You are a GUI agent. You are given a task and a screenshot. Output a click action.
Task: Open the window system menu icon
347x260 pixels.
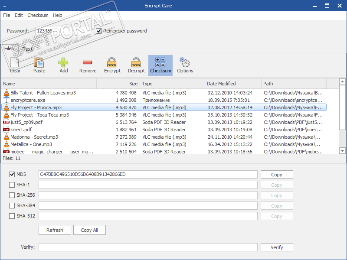(5, 6)
